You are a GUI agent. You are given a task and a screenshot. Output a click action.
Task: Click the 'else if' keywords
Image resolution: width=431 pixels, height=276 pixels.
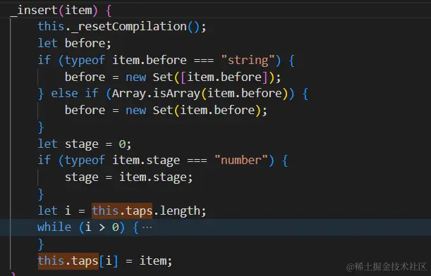pyautogui.click(x=75, y=93)
